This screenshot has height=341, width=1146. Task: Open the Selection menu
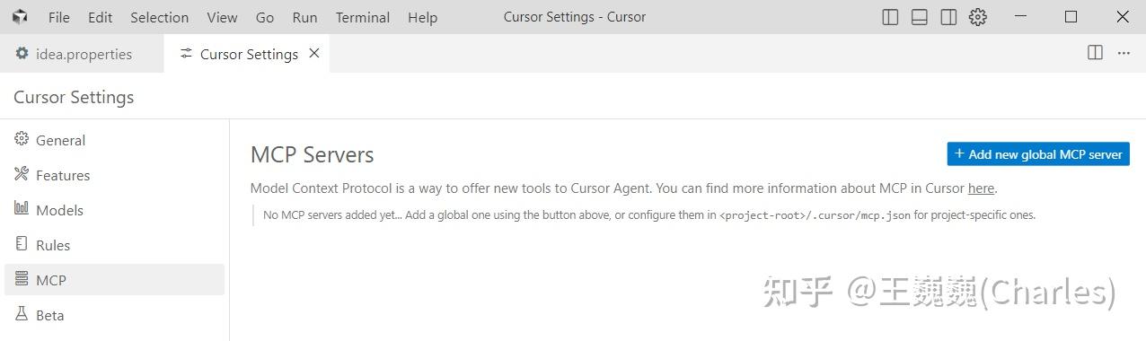click(159, 17)
